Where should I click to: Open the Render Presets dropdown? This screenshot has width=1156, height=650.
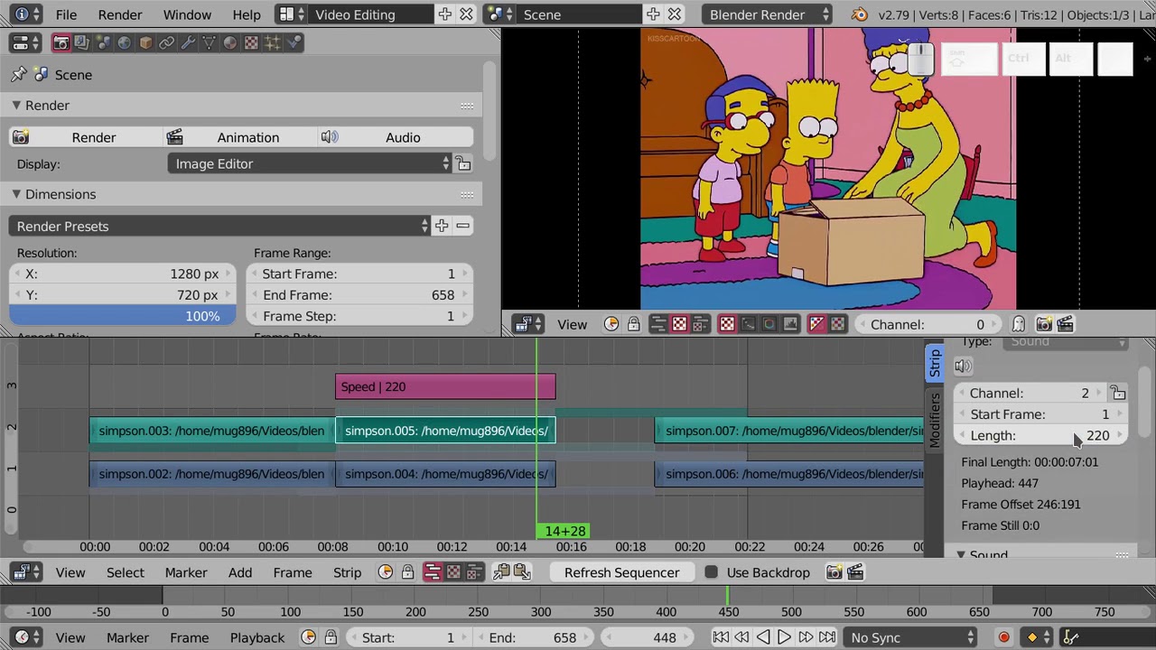pos(219,227)
